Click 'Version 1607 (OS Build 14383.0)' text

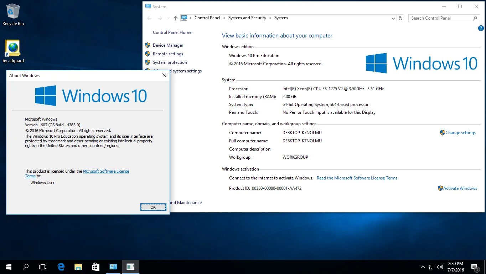[x=53, y=125]
